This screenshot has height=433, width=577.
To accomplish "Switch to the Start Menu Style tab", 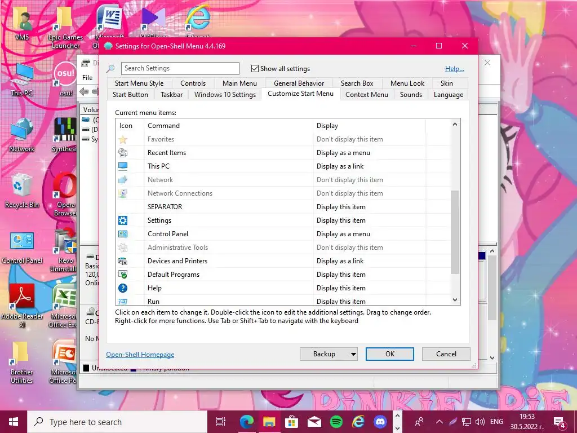I will (139, 83).
